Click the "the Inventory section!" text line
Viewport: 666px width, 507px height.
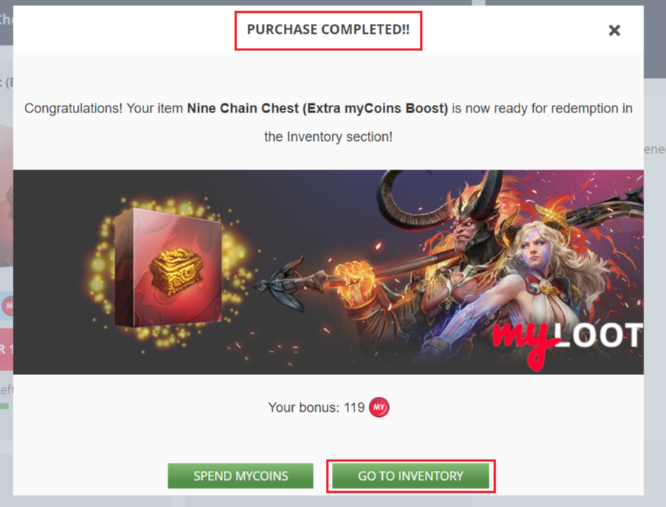pyautogui.click(x=328, y=136)
